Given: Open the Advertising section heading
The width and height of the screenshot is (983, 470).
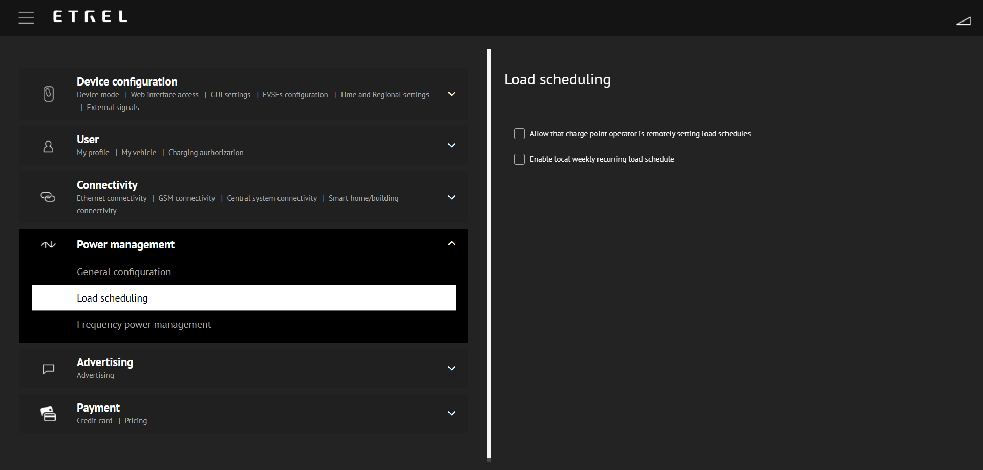Looking at the screenshot, I should [x=105, y=362].
